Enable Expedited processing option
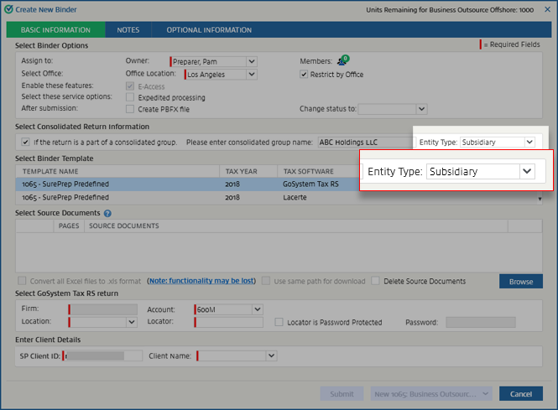The height and width of the screenshot is (410, 558). 129,97
